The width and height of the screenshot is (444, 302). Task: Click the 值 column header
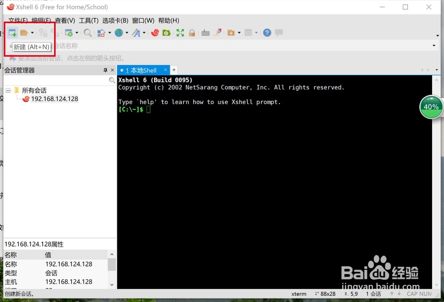pos(75,255)
